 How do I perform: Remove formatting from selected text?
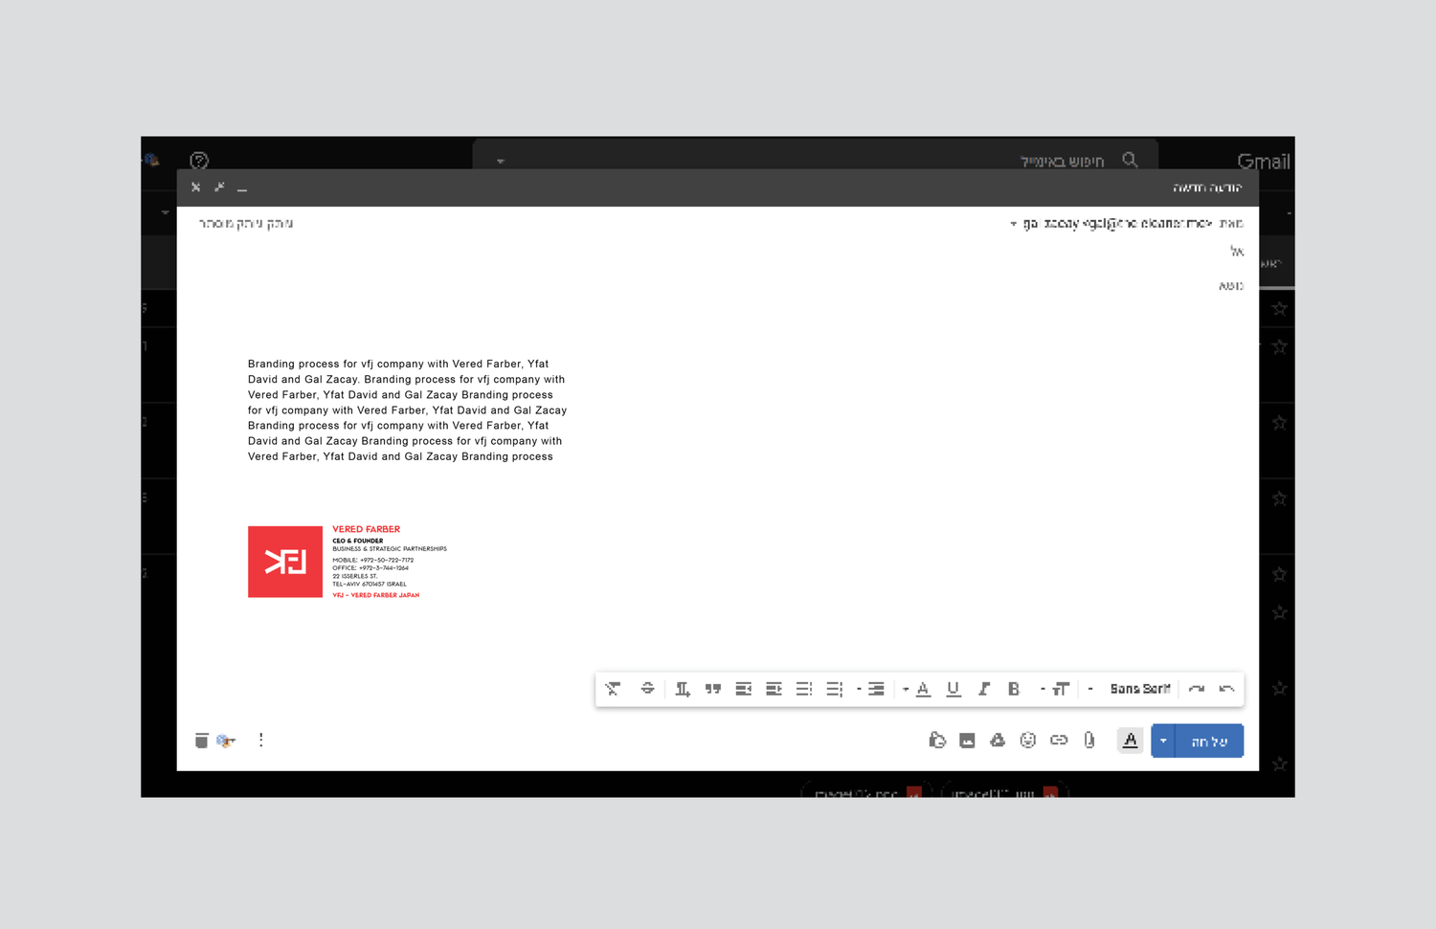[614, 689]
